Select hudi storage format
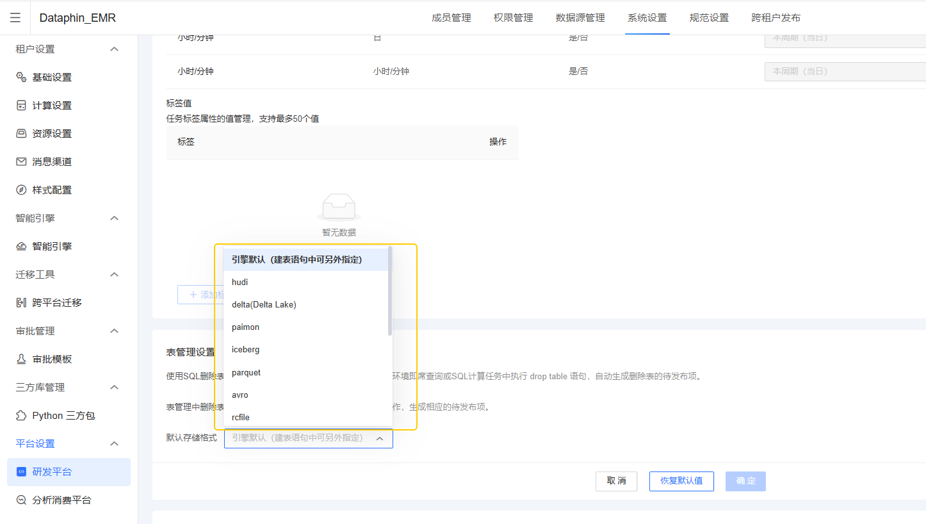This screenshot has height=524, width=926. pos(305,282)
